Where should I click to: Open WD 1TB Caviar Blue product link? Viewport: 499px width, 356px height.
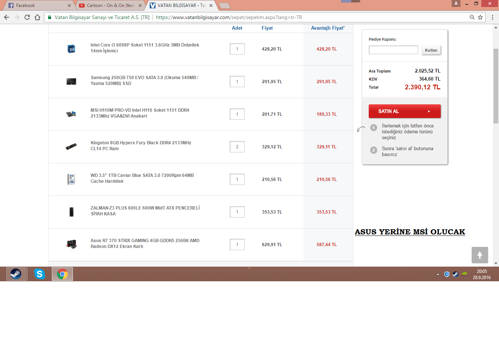(x=142, y=178)
